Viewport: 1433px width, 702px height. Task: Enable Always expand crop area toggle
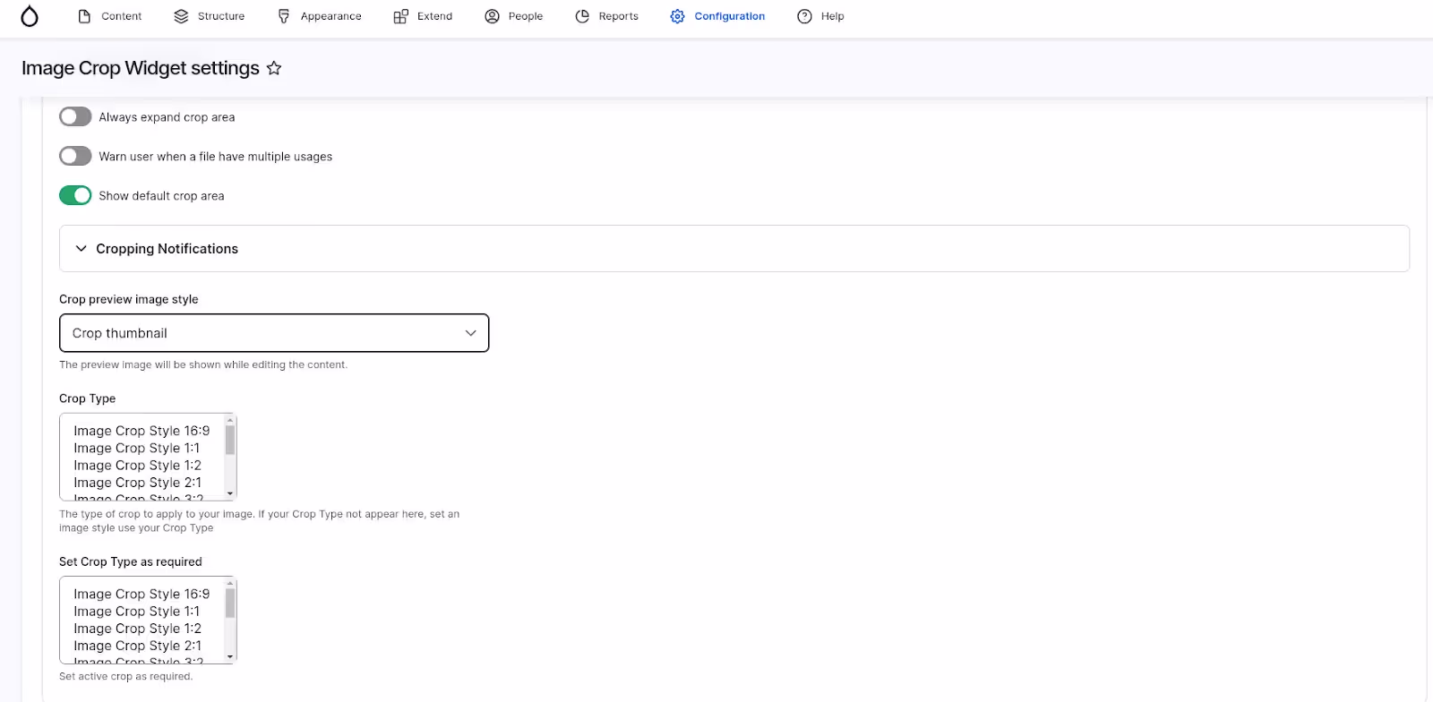pyautogui.click(x=75, y=116)
